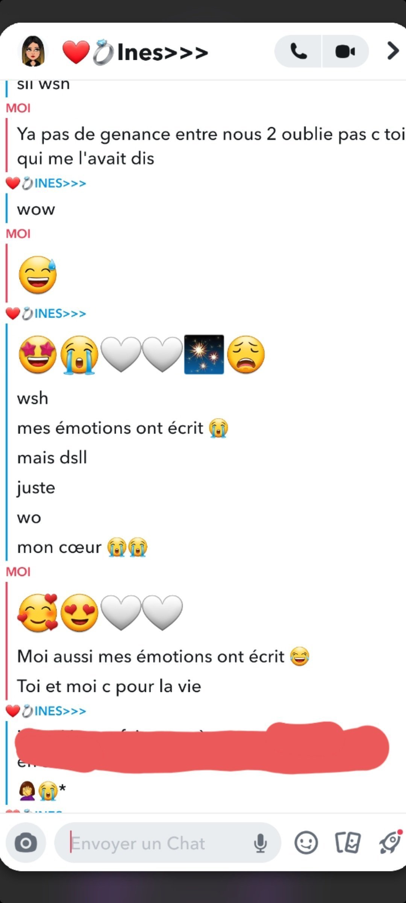Open the camera from the chat bar
Image resolution: width=406 pixels, height=903 pixels.
[26, 843]
